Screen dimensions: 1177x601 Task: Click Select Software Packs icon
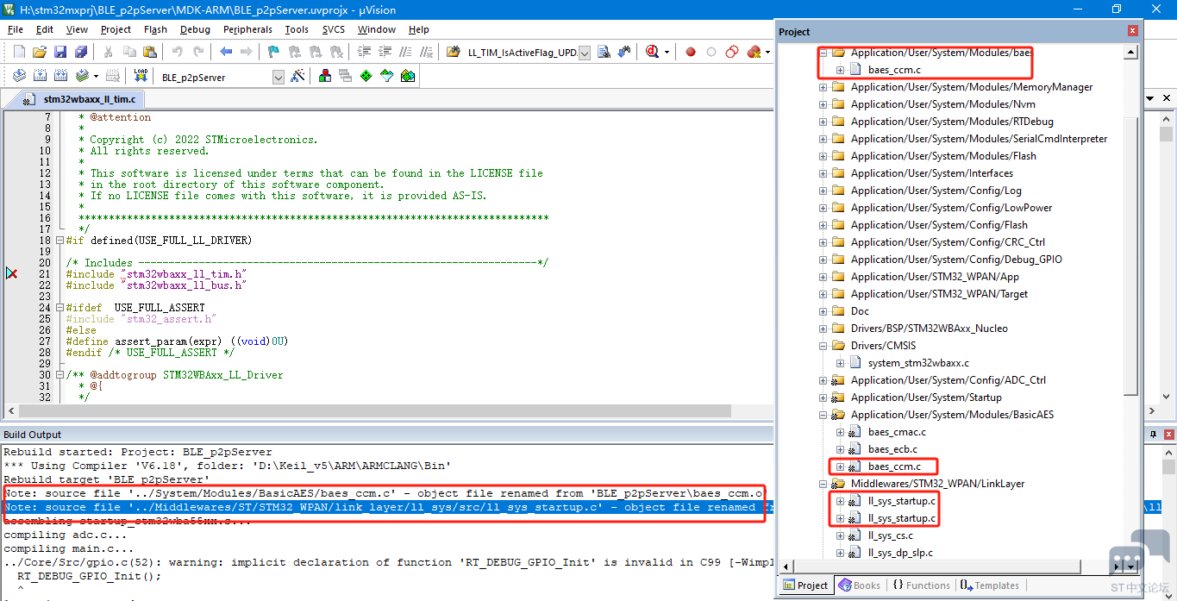[x=386, y=76]
